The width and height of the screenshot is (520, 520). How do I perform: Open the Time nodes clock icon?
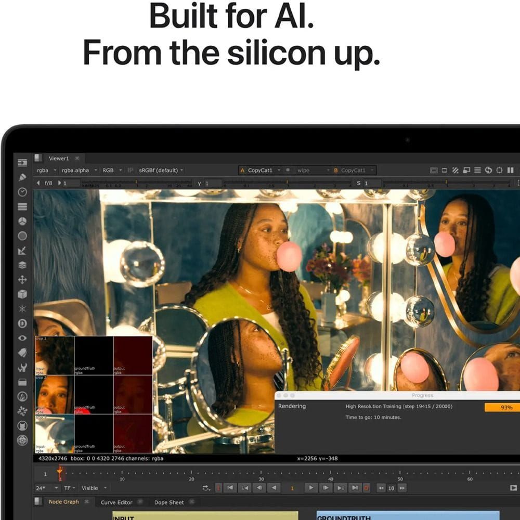[x=22, y=192]
